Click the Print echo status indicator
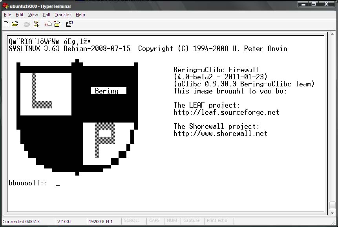This screenshot has height=227, width=338. [x=217, y=221]
